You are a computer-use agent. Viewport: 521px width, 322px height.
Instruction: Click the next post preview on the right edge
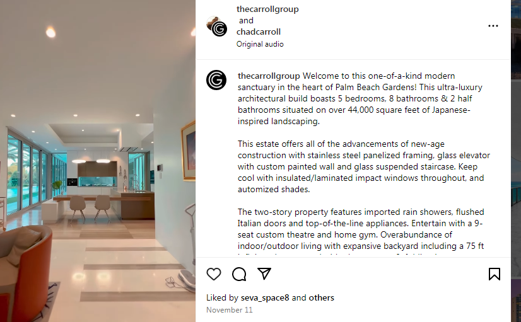tap(516, 161)
